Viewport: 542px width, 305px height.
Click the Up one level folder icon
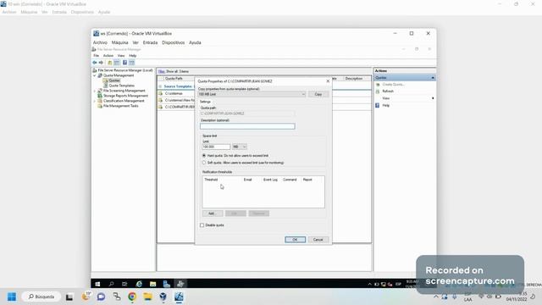(109, 63)
